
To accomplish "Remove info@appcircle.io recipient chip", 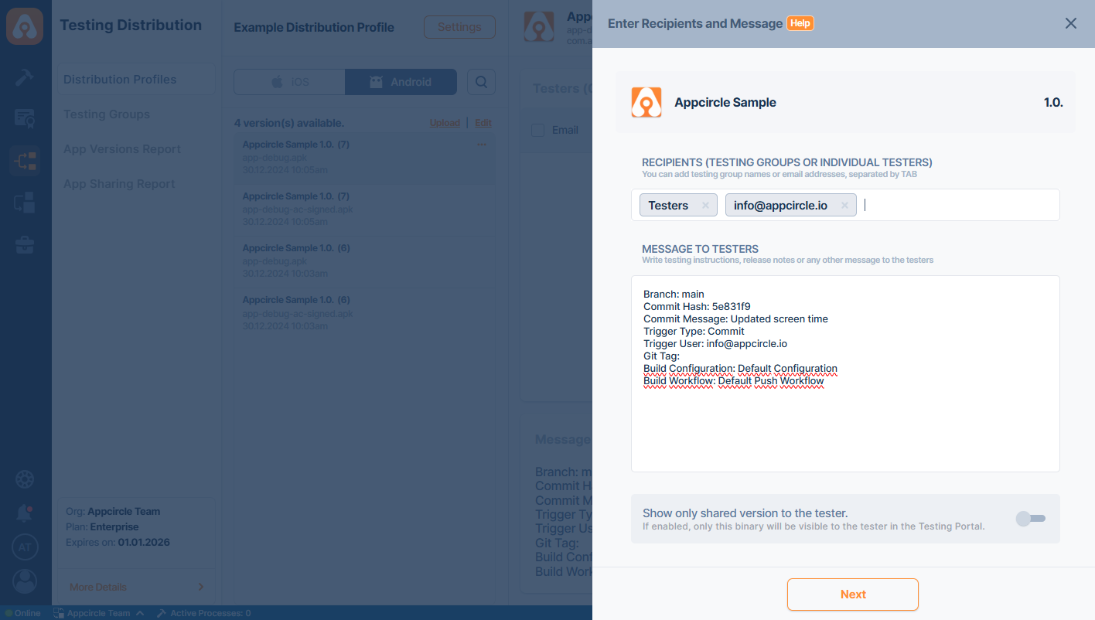I will pyautogui.click(x=844, y=205).
